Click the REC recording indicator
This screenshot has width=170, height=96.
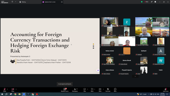pyautogui.click(x=146, y=2)
